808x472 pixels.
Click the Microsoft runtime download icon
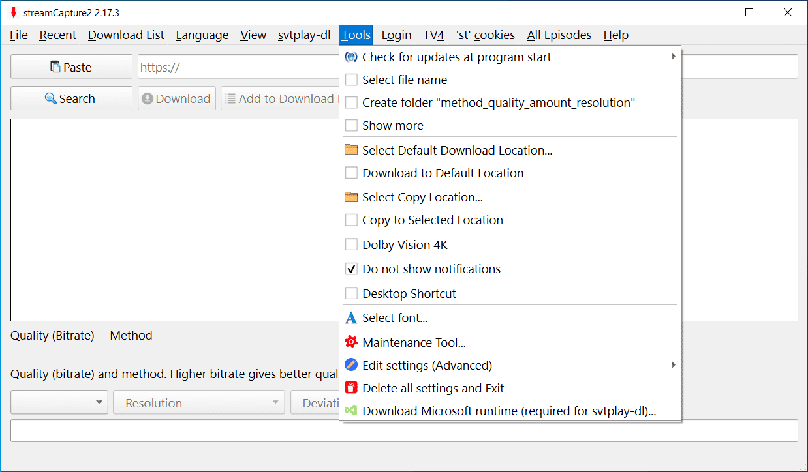(x=351, y=411)
